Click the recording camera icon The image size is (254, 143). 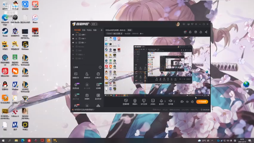pos(182,102)
